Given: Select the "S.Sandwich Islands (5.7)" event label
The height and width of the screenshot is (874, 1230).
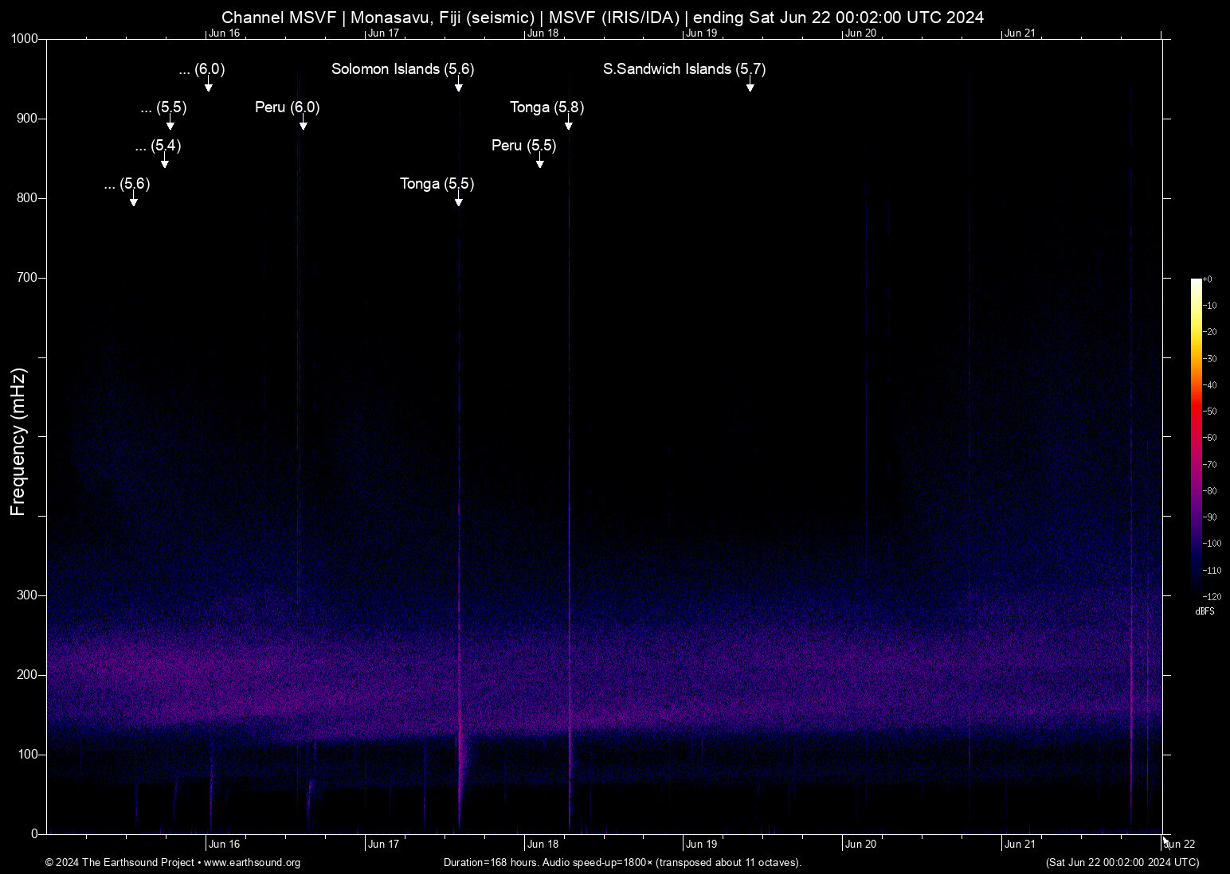Looking at the screenshot, I should tap(684, 69).
